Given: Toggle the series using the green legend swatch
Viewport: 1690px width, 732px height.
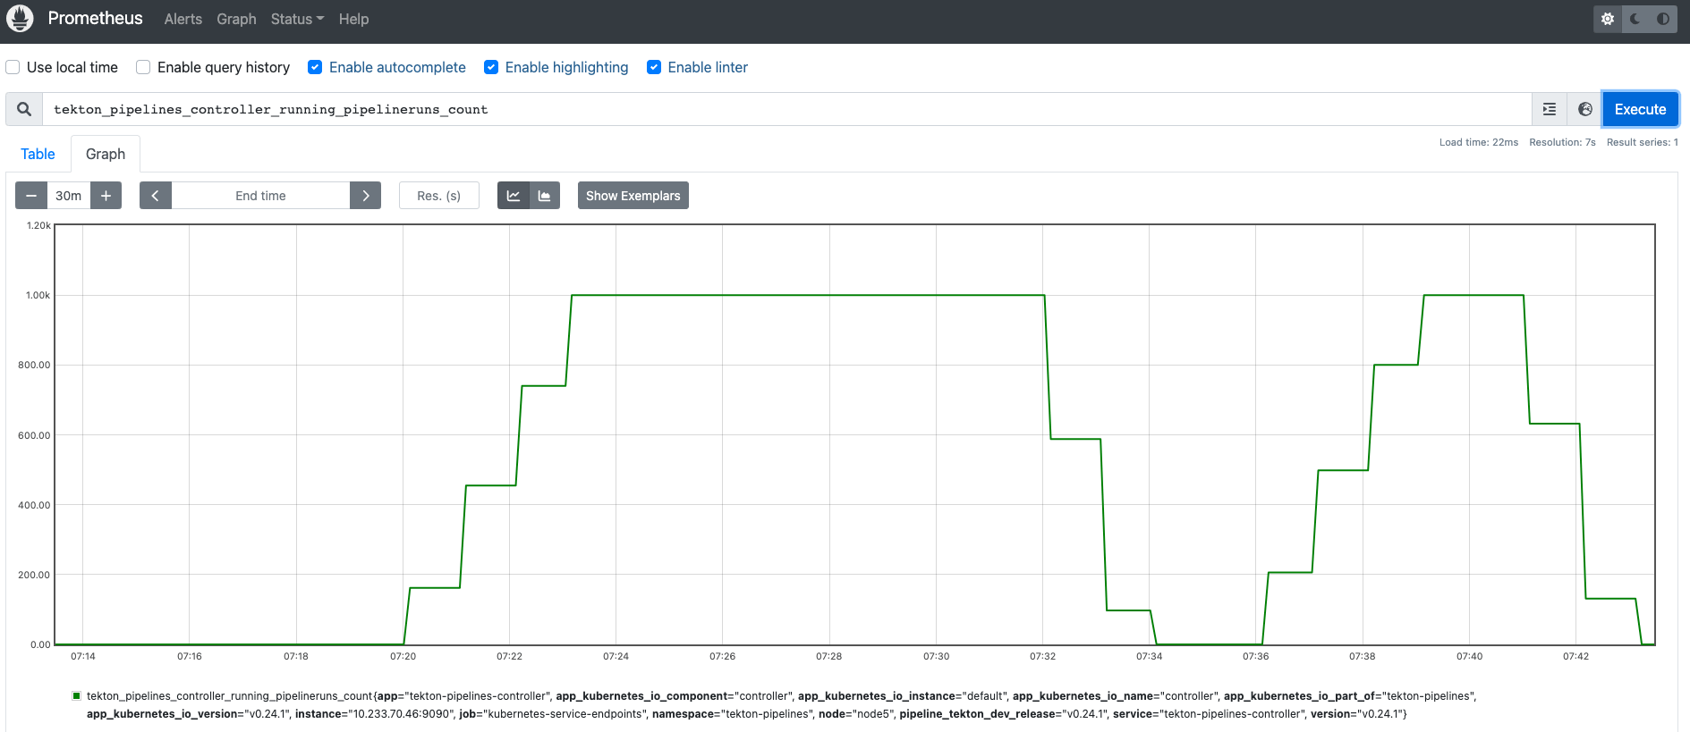Looking at the screenshot, I should click(77, 695).
